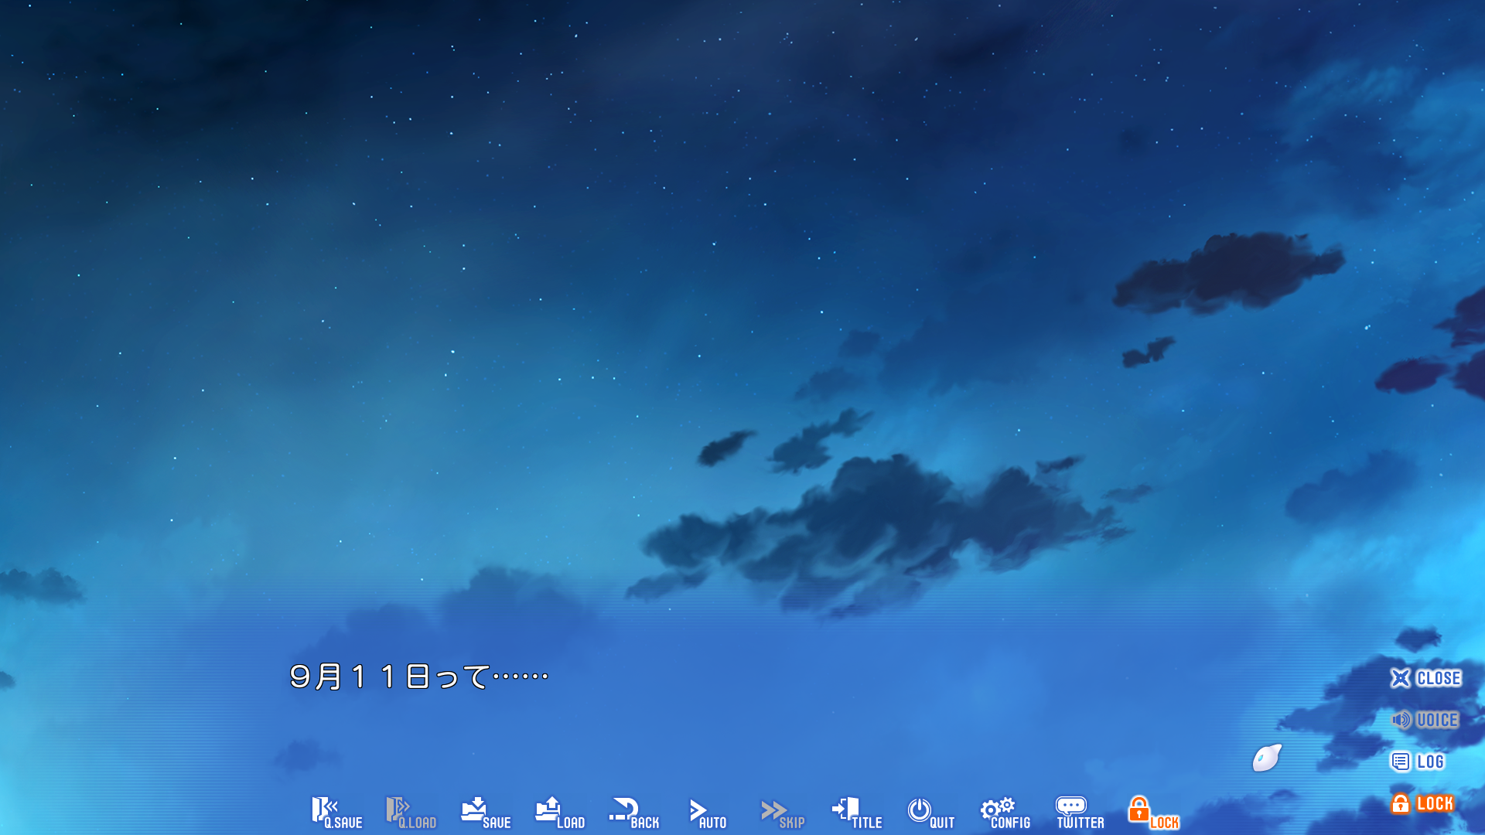
Task: Open the LOAD game menu
Action: (559, 813)
